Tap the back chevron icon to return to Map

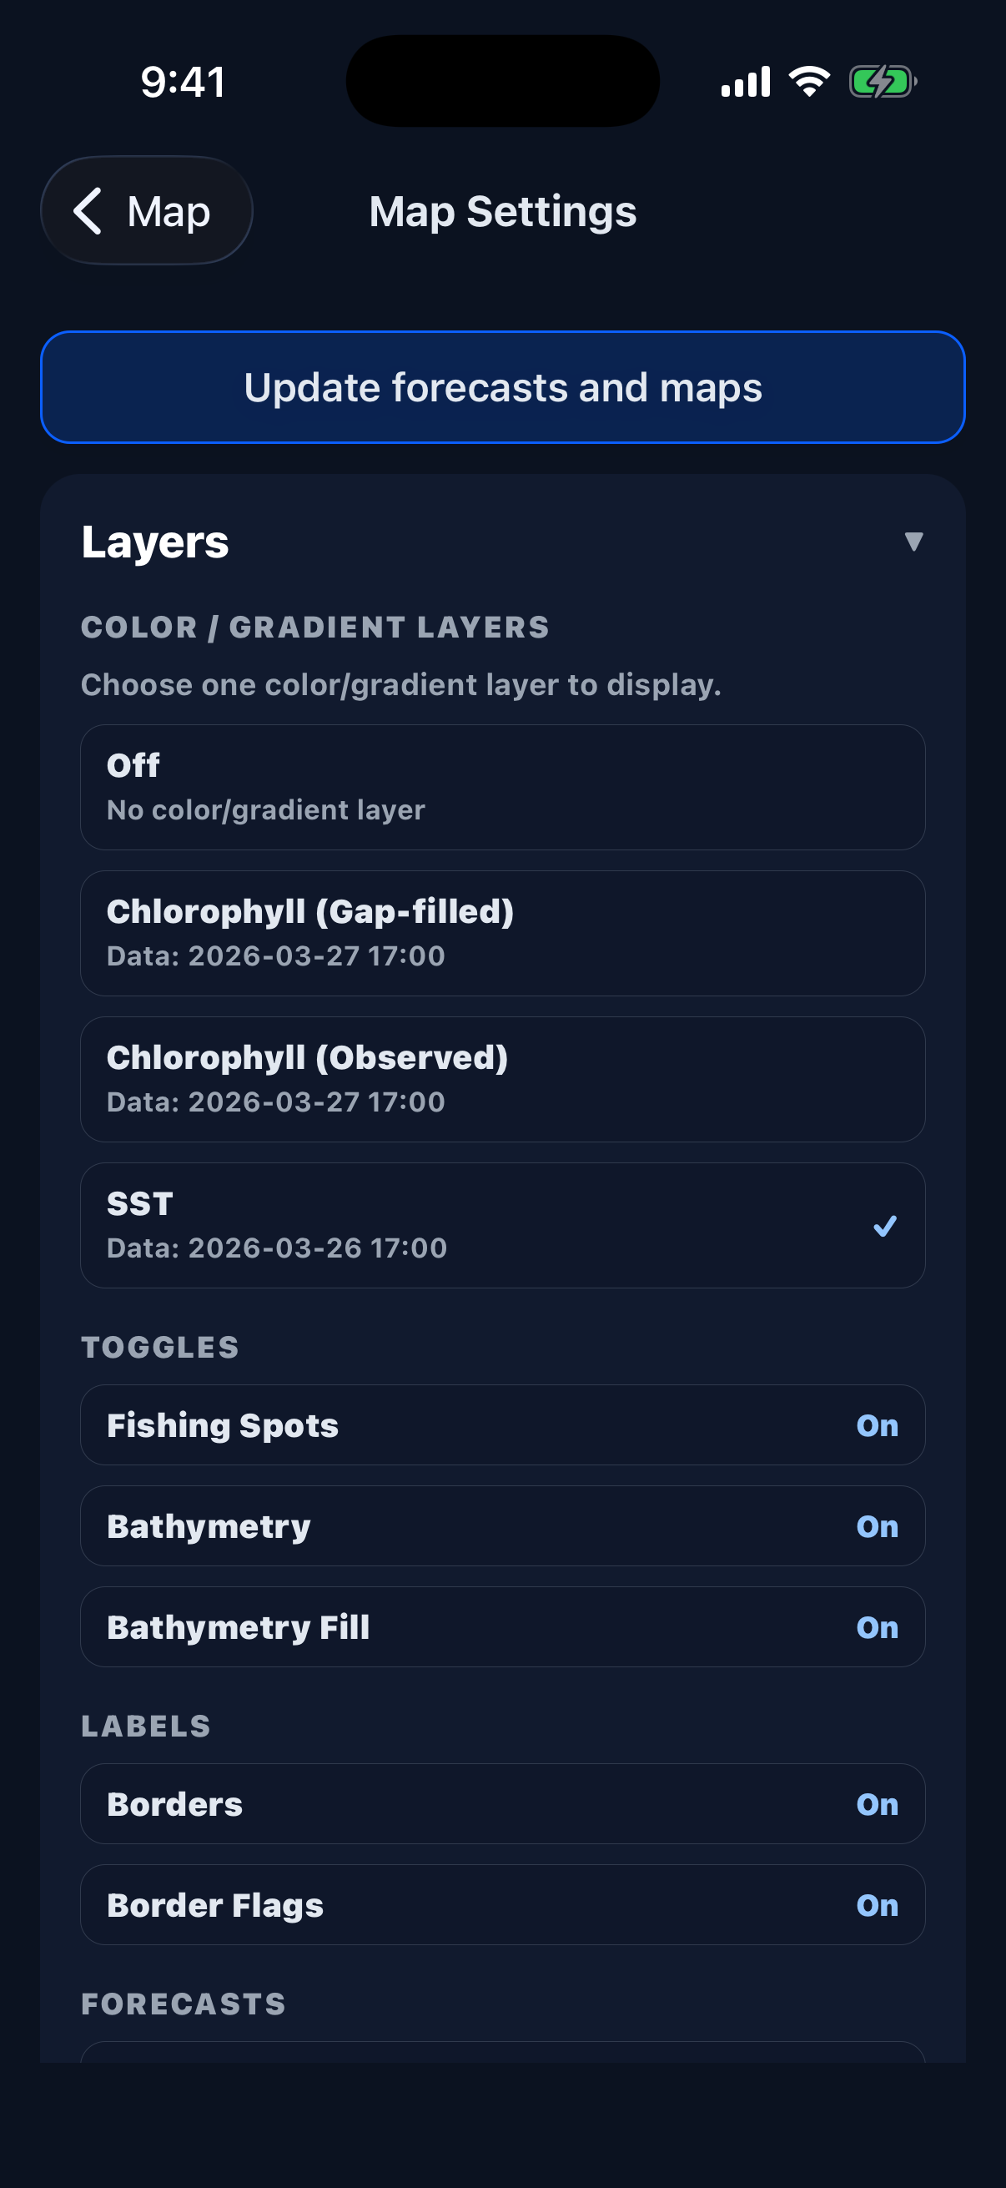(89, 210)
